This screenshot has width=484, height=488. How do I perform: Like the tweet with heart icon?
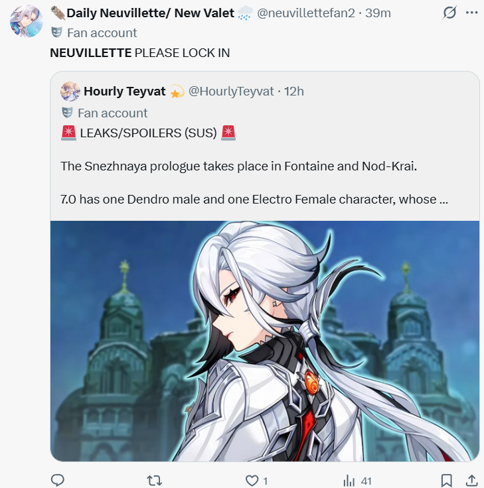(252, 481)
